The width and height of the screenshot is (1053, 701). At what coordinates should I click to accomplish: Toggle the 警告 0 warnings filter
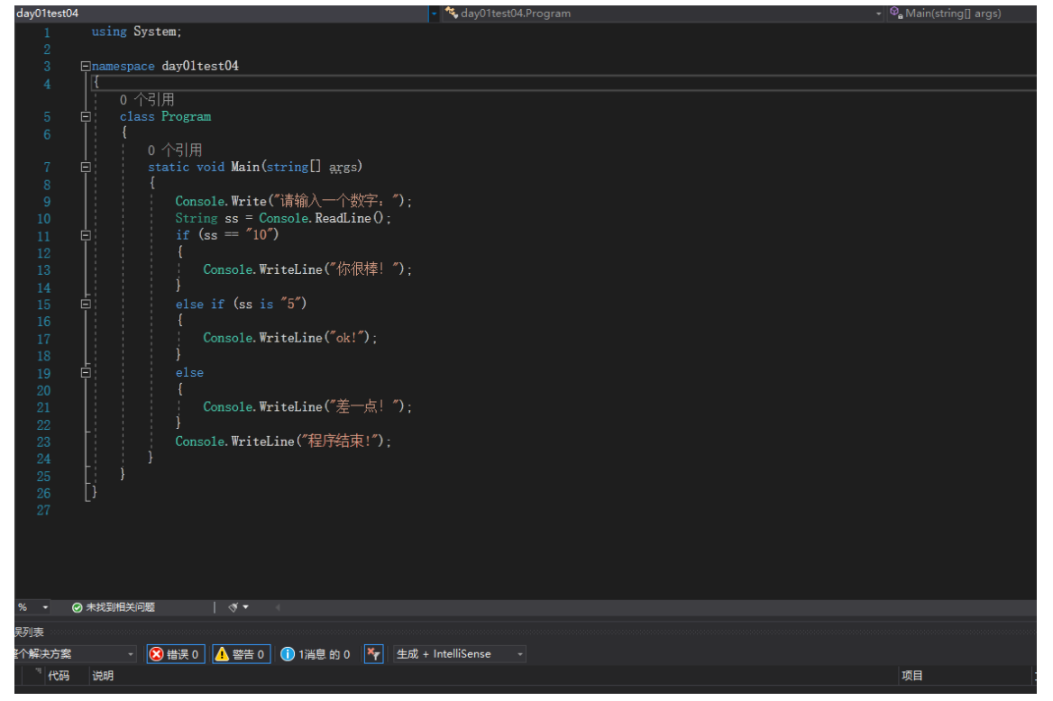pyautogui.click(x=241, y=654)
